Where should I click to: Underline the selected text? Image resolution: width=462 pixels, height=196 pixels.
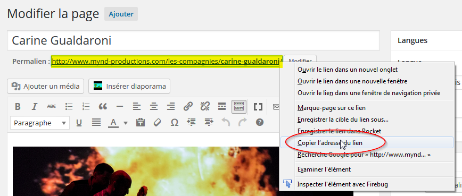79,123
